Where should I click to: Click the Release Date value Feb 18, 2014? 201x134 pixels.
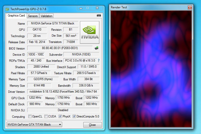click(x=37, y=42)
